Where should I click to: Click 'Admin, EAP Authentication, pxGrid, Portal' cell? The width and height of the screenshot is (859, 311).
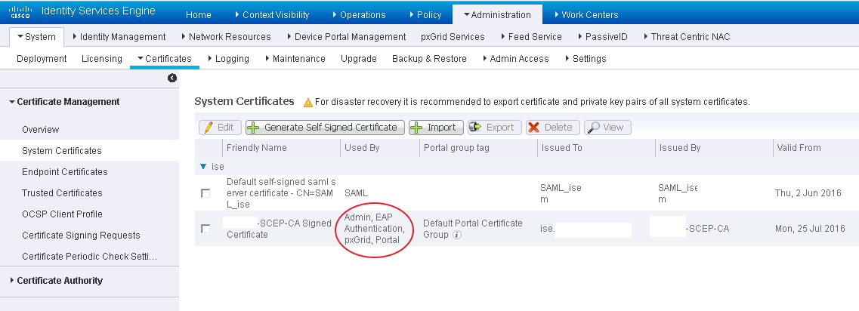click(374, 229)
